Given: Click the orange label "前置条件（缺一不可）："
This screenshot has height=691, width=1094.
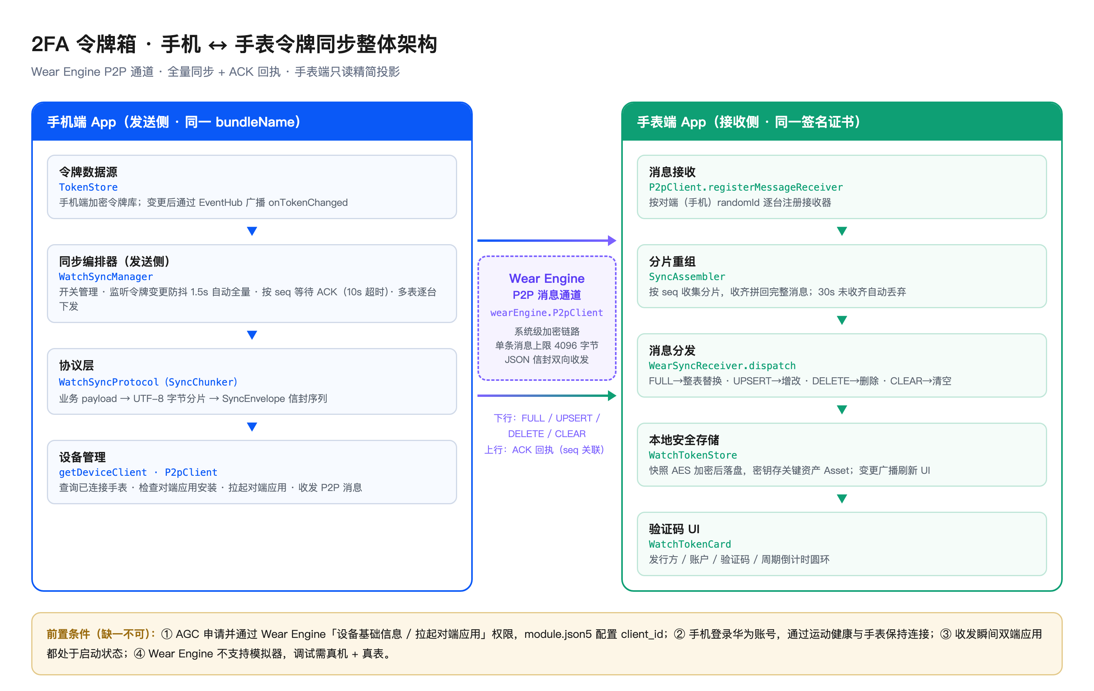Looking at the screenshot, I should tap(102, 634).
